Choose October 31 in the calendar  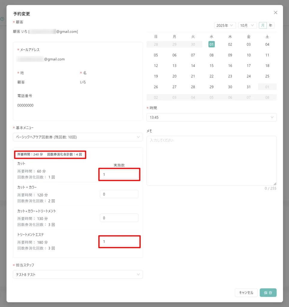click(249, 87)
